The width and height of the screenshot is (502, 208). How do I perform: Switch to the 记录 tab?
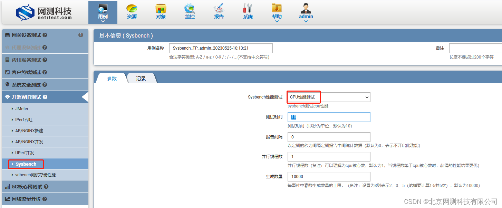141,79
